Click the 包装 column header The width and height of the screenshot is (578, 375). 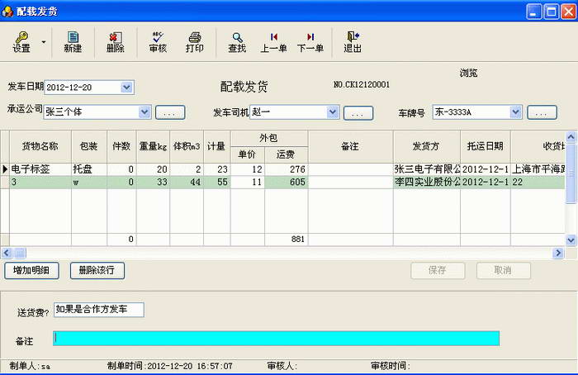pos(89,146)
